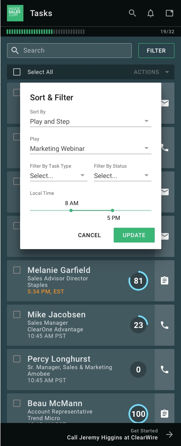
Task: Open the Actions menu
Action: [x=151, y=72]
